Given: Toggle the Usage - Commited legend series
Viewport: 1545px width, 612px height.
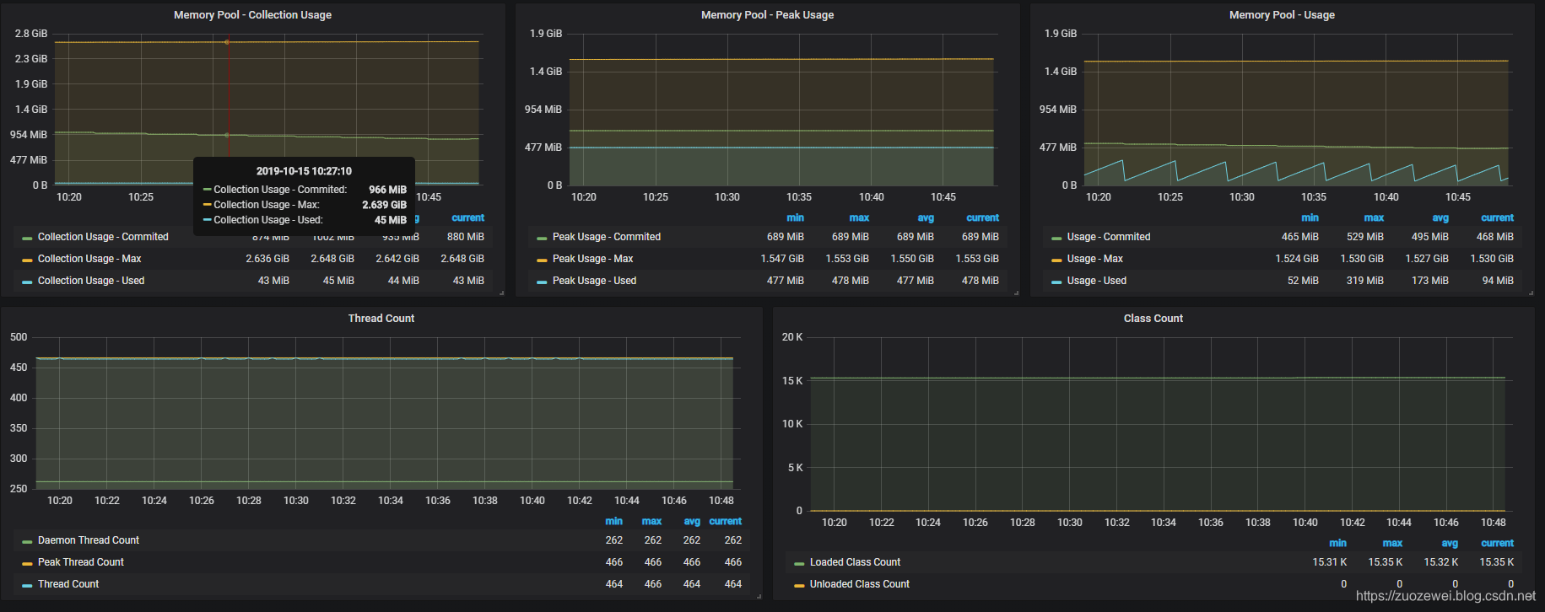Looking at the screenshot, I should click(x=1108, y=237).
